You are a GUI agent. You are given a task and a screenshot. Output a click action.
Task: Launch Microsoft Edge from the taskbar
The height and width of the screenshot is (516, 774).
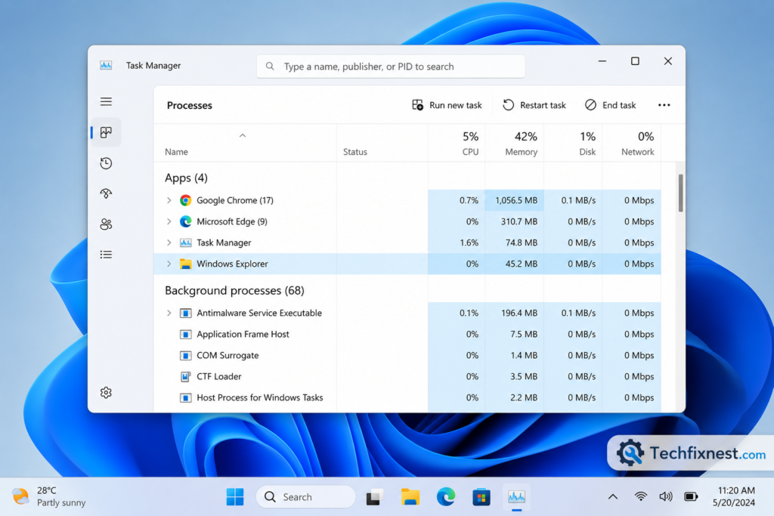446,497
